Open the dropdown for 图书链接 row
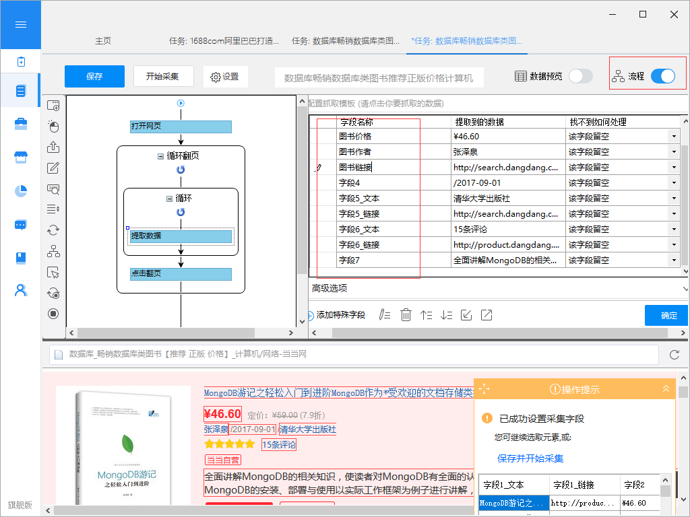This screenshot has height=517, width=690. tap(674, 167)
